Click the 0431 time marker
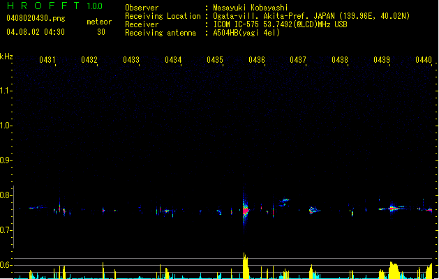This screenshot has height=279, width=439. tap(47, 60)
